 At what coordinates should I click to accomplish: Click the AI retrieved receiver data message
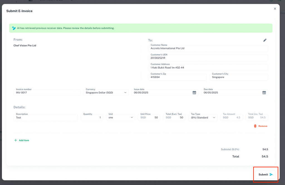[66, 28]
